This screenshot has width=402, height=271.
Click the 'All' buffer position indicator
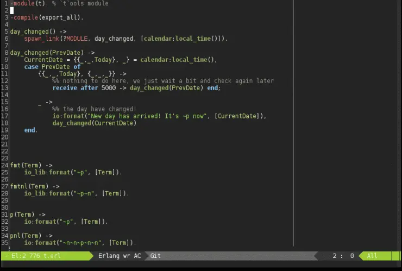[x=372, y=256]
